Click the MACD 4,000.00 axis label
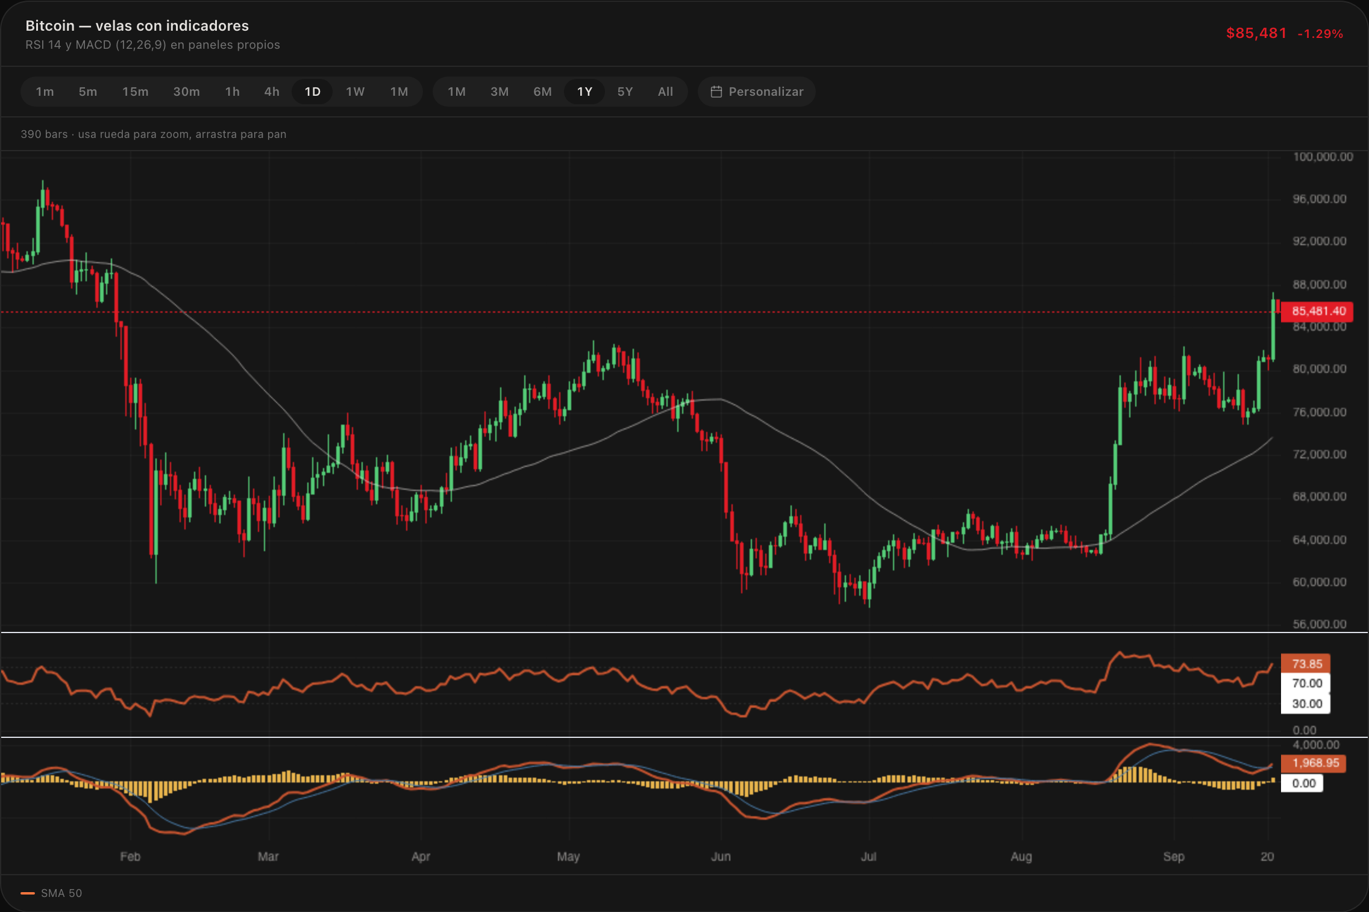This screenshot has width=1369, height=912. click(x=1316, y=745)
